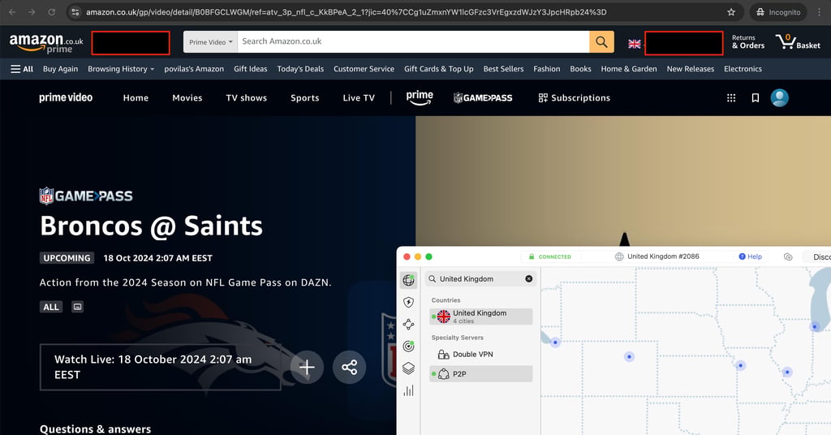Click the Incognito indicator in browser
The image size is (831, 435).
[x=778, y=11]
